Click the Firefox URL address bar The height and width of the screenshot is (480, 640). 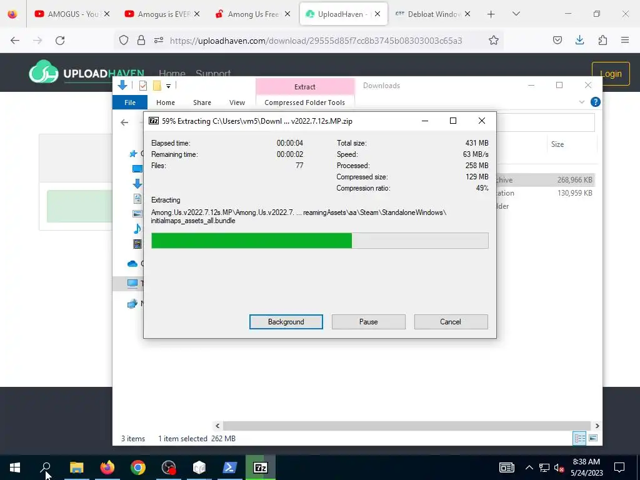316,41
